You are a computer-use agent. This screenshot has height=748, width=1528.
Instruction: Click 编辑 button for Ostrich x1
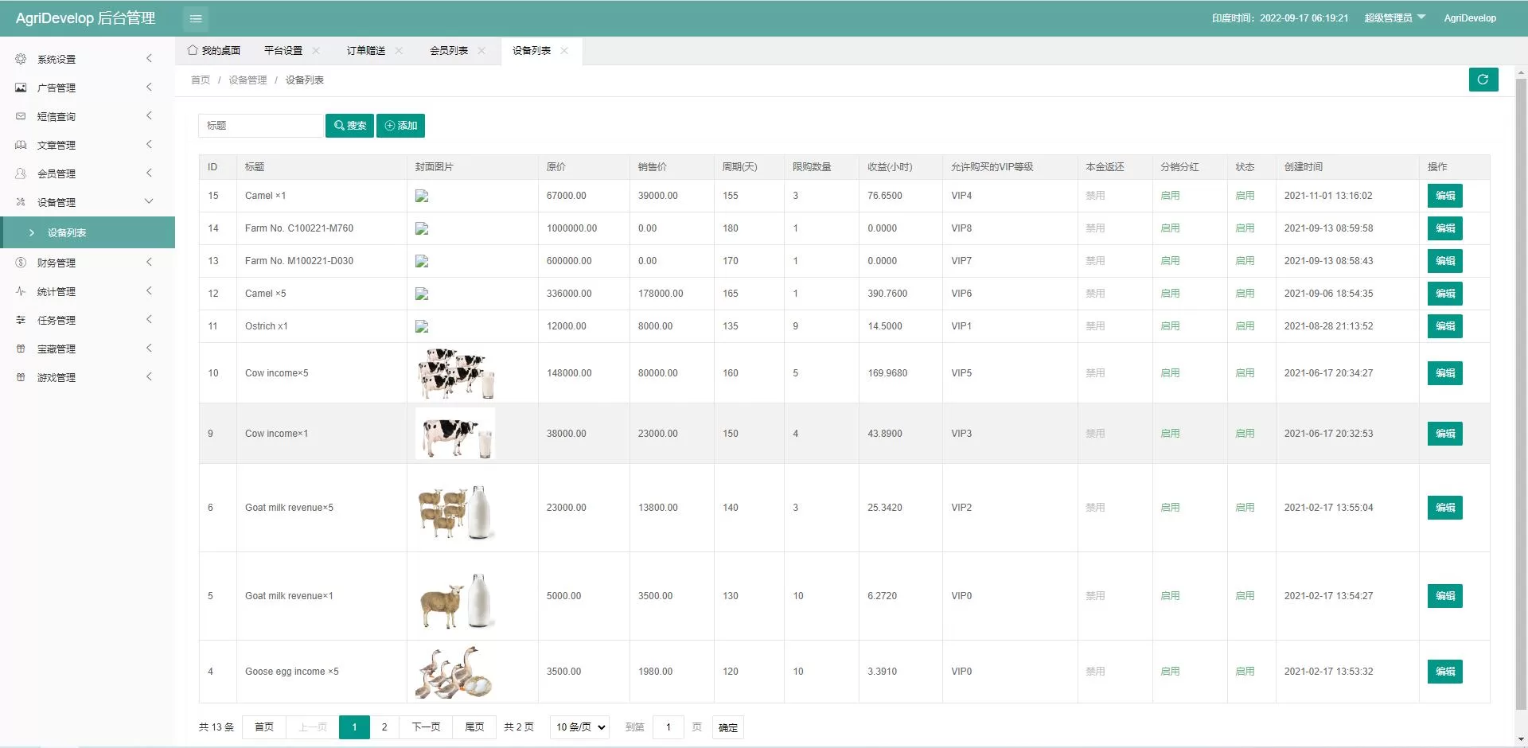click(x=1444, y=326)
